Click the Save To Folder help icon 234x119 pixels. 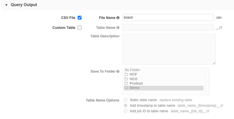(118, 71)
